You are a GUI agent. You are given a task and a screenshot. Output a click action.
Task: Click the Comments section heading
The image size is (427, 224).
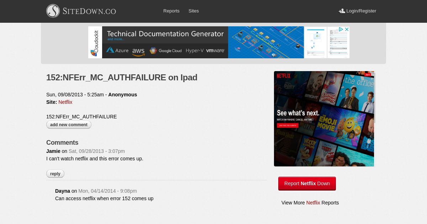(x=62, y=143)
